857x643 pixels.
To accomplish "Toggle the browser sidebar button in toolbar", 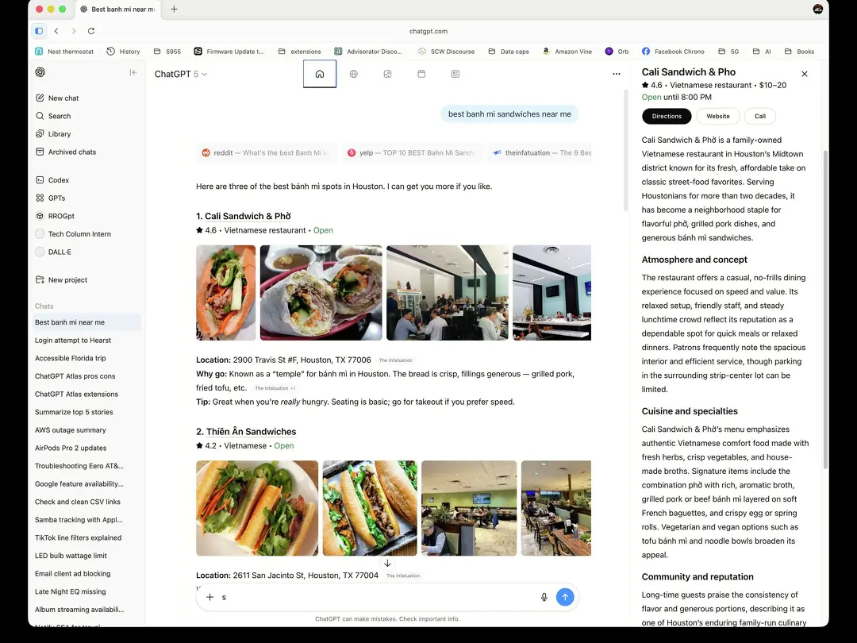I will pos(39,31).
